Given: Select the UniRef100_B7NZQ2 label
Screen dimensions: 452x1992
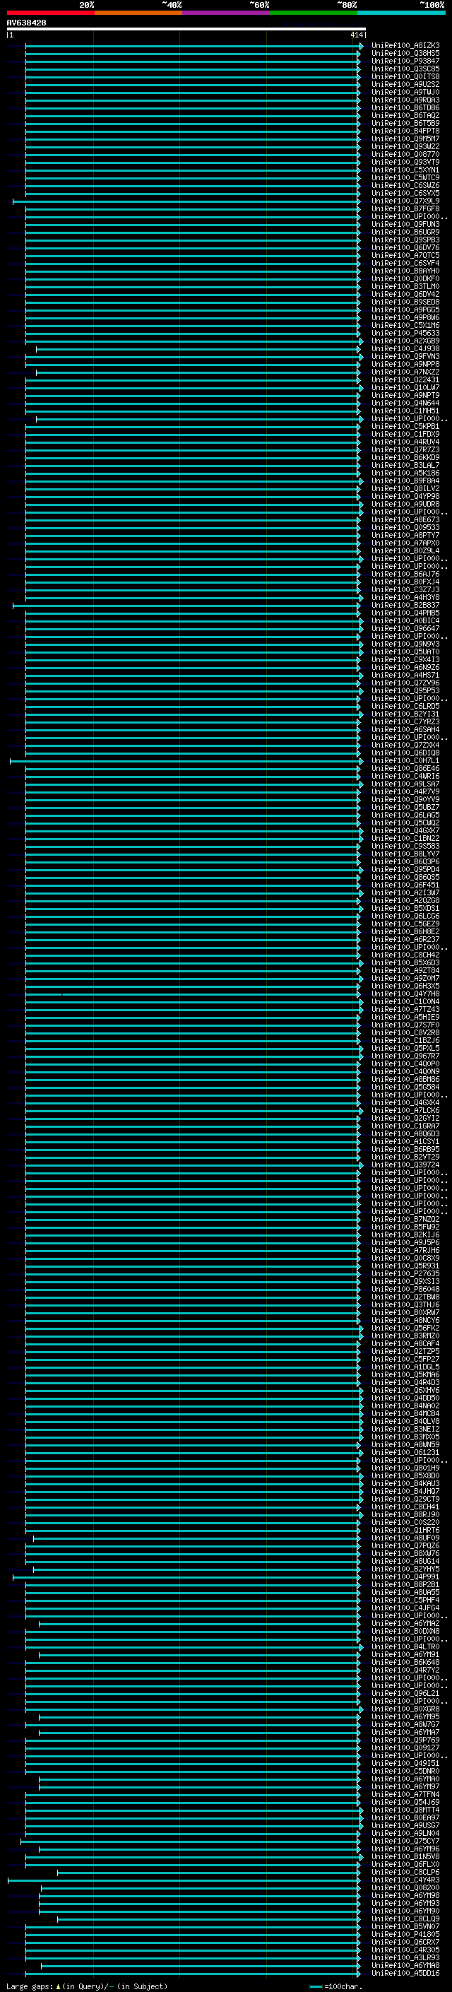Looking at the screenshot, I should [405, 1220].
